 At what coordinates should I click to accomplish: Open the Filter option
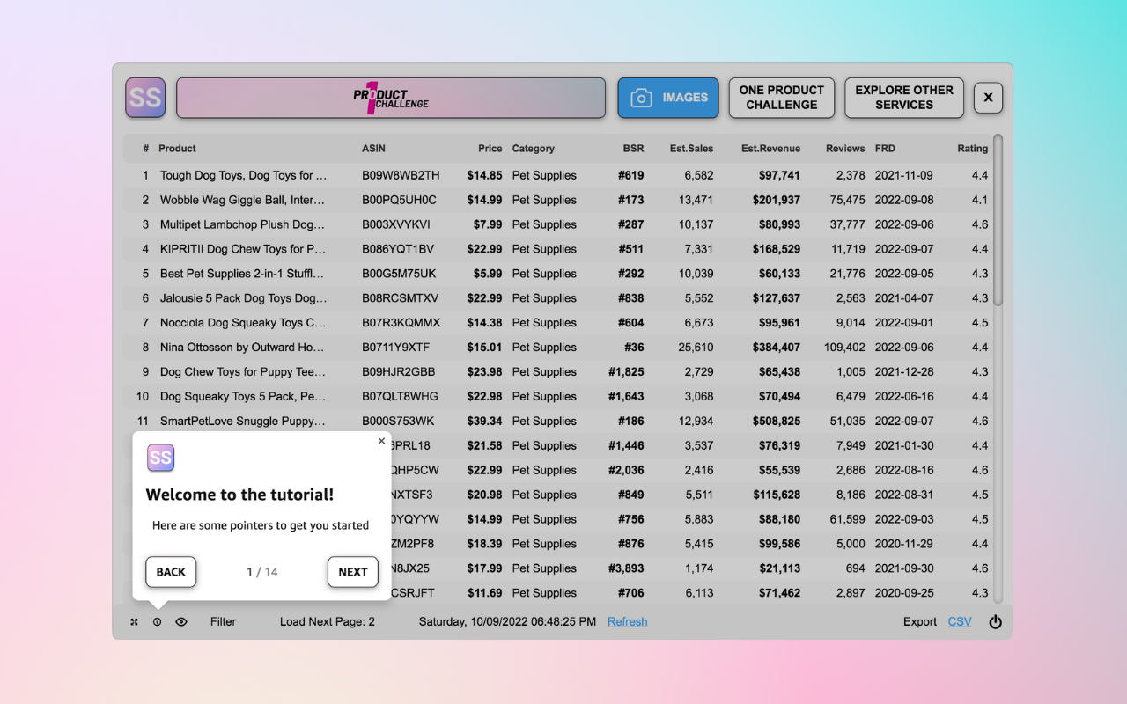(224, 622)
